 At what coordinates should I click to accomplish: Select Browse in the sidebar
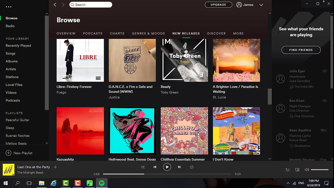(11, 18)
